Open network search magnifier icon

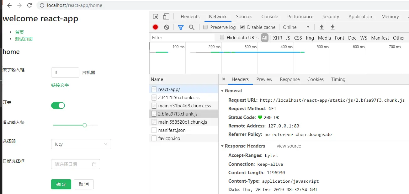(x=192, y=27)
